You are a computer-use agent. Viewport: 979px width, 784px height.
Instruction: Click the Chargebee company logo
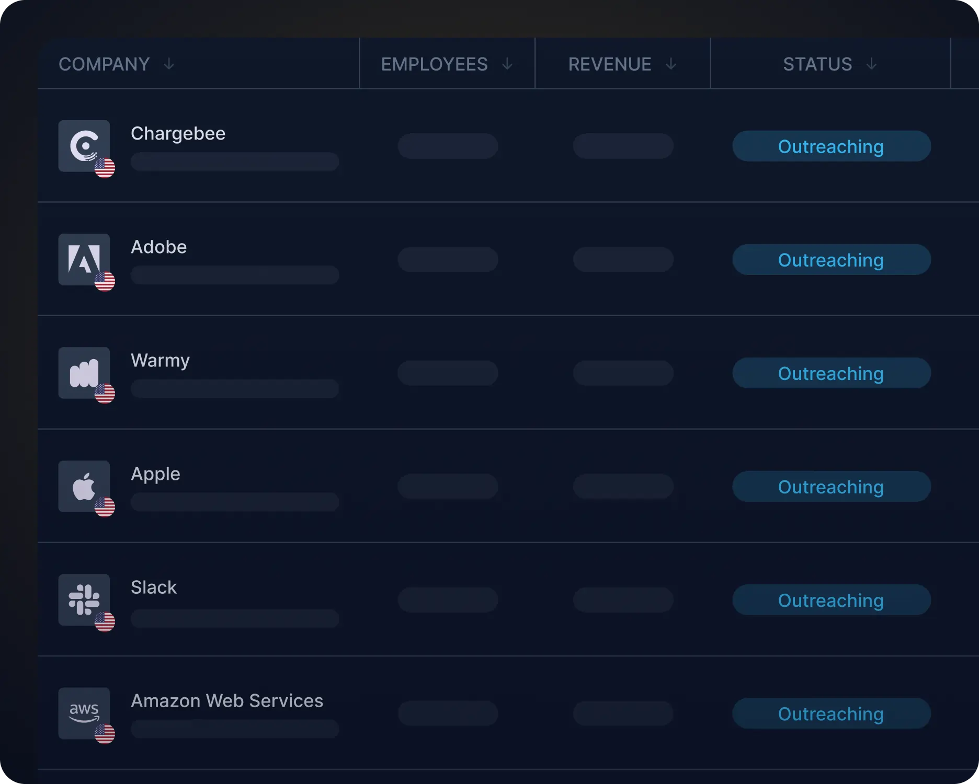tap(84, 146)
